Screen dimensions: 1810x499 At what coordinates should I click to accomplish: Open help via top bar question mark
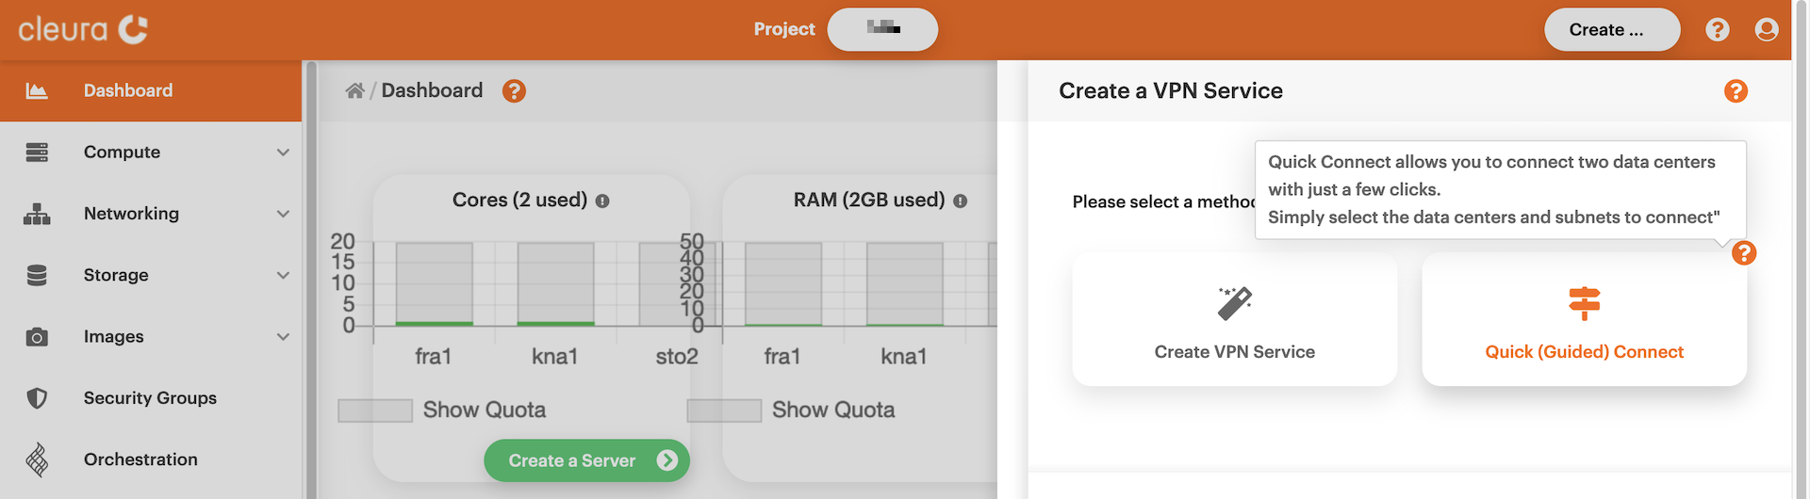pyautogui.click(x=1717, y=30)
